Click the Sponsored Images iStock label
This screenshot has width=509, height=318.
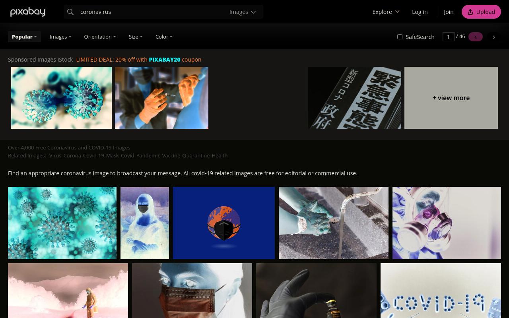click(41, 60)
